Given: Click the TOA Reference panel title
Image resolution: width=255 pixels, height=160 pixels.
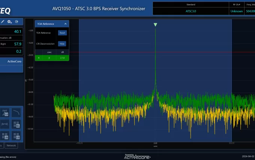Looking at the screenshot, I should (46, 24).
